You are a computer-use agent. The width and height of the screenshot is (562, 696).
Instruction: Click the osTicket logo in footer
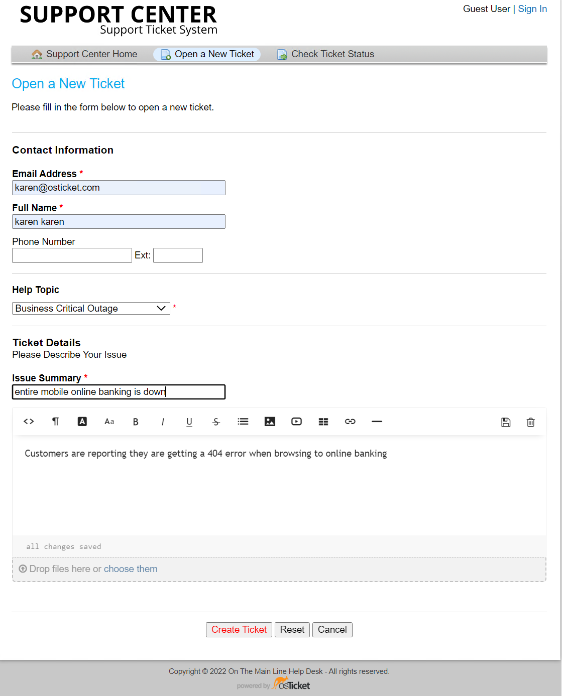click(x=291, y=684)
